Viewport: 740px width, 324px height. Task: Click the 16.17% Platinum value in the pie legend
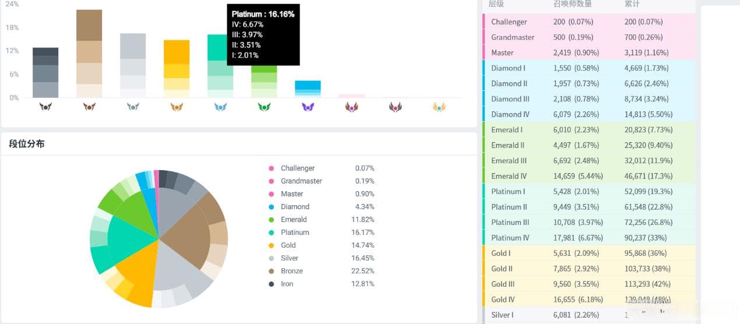pos(364,233)
